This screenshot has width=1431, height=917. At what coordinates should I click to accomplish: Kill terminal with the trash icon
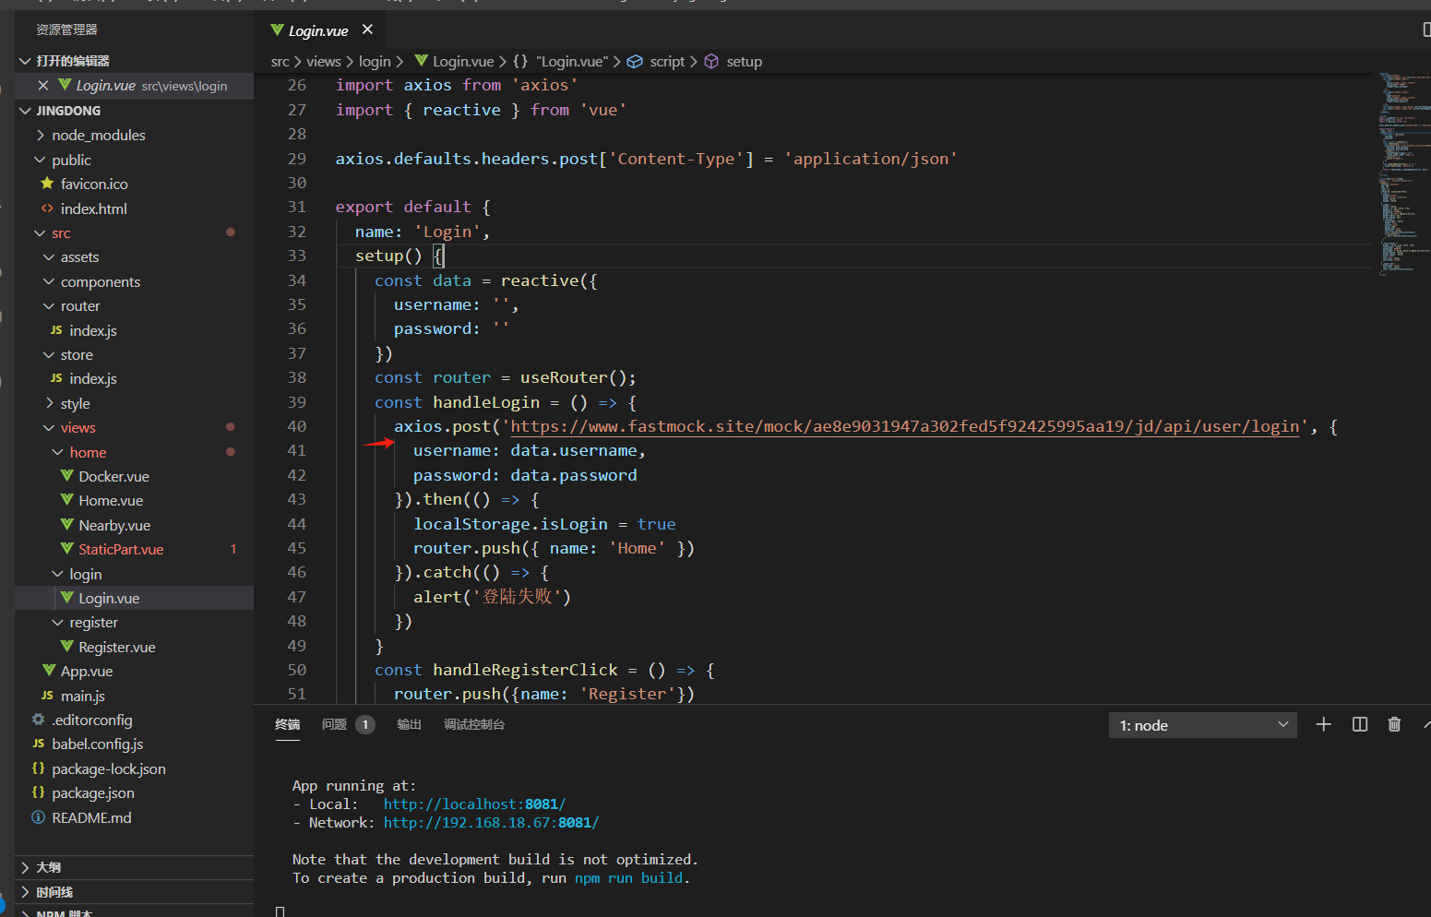[x=1394, y=725]
